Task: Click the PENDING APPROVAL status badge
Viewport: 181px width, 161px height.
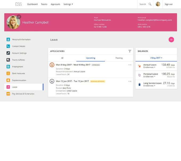Action: [x=97, y=81]
